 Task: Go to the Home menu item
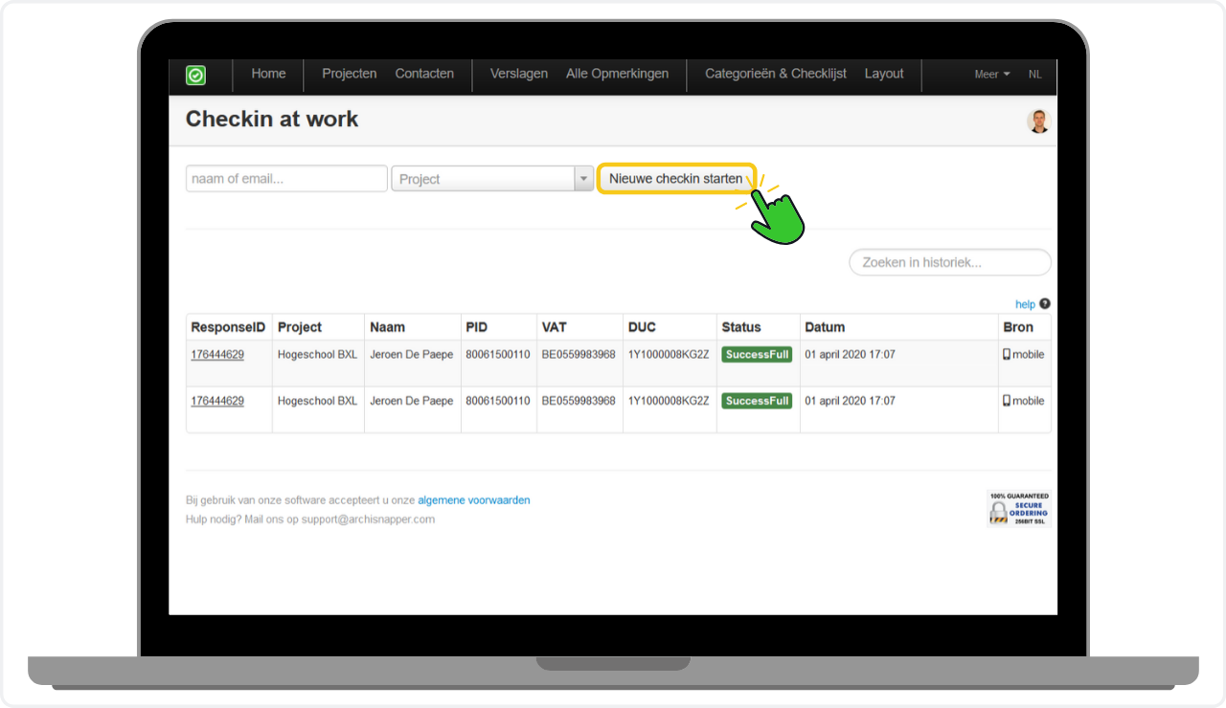click(x=268, y=74)
